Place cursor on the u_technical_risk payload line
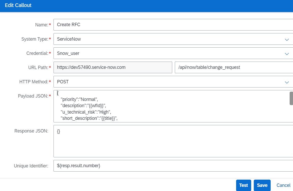Viewport: 293px width, 191px height. (x=86, y=112)
